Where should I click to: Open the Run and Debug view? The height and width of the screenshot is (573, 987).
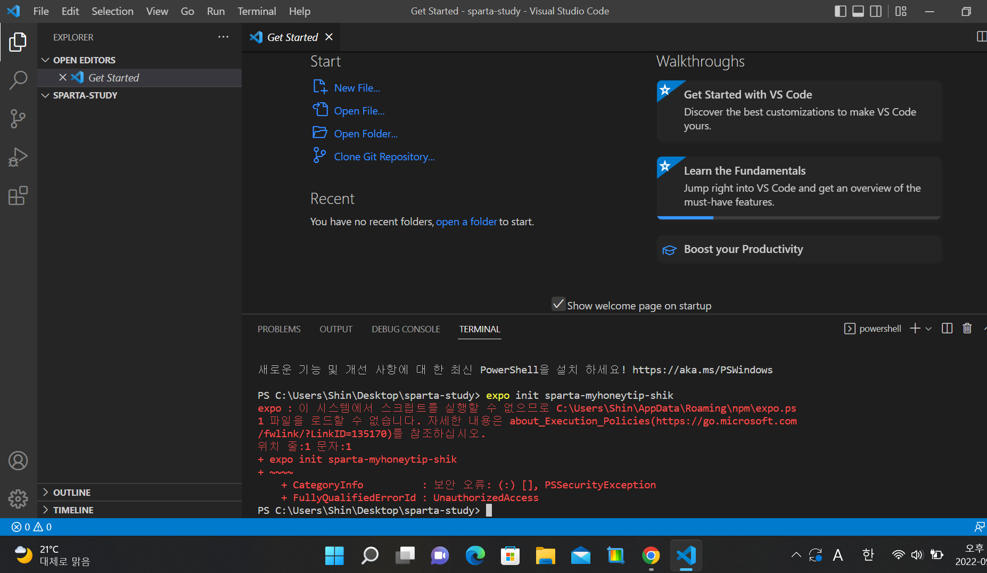18,157
